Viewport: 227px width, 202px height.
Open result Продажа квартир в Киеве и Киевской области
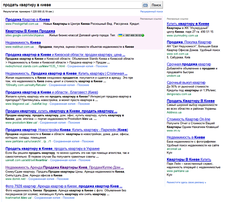[65, 55]
